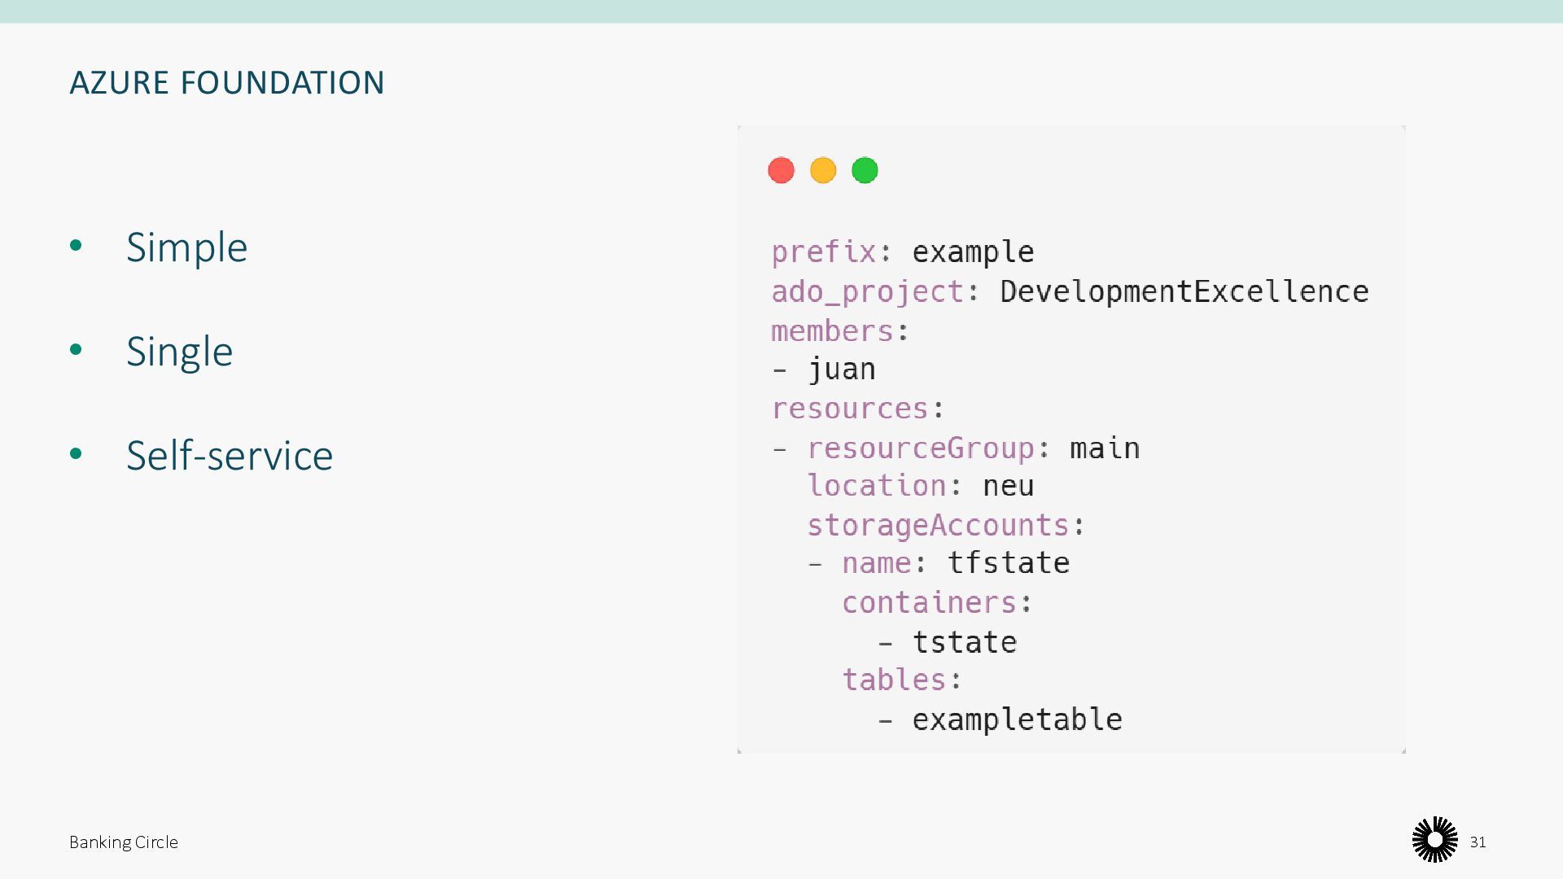1563x879 pixels.
Task: Click the Banking Circle footer text
Action: 124,842
